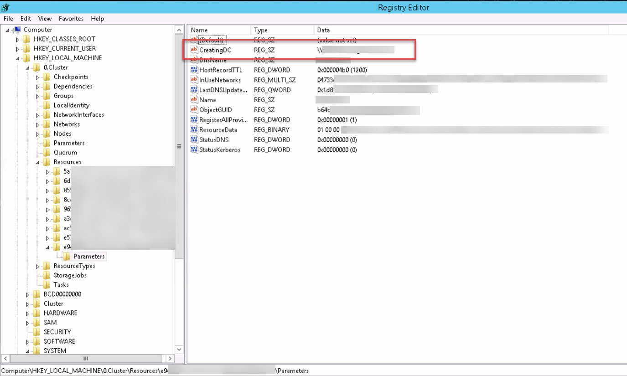Click the folder icon beside the Parameters node
This screenshot has height=376, width=627.
pyautogui.click(x=66, y=256)
